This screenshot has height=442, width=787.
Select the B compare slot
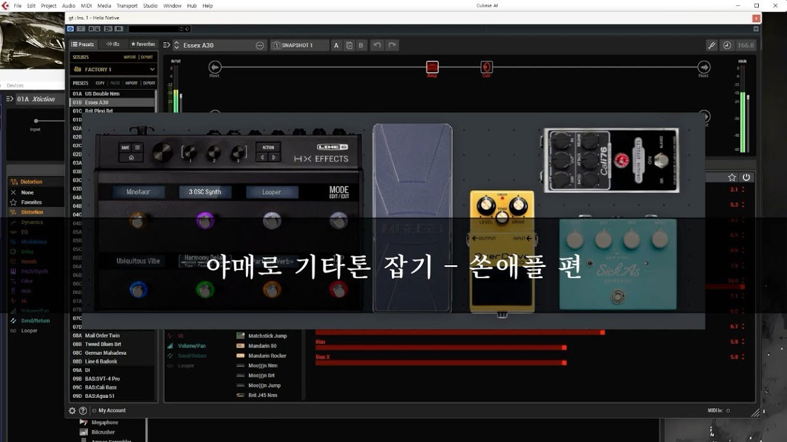(x=361, y=45)
